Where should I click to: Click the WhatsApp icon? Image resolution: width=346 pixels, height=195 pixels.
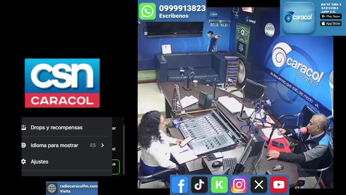coord(147,11)
